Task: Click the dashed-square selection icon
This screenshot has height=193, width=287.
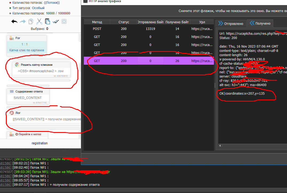Action: pos(64,22)
